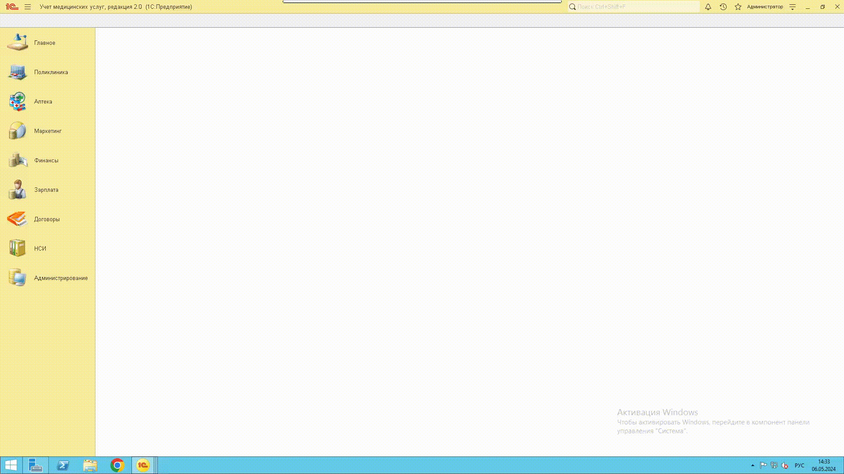The height and width of the screenshot is (474, 844).
Task: Open Chrome from the taskbar
Action: point(117,465)
